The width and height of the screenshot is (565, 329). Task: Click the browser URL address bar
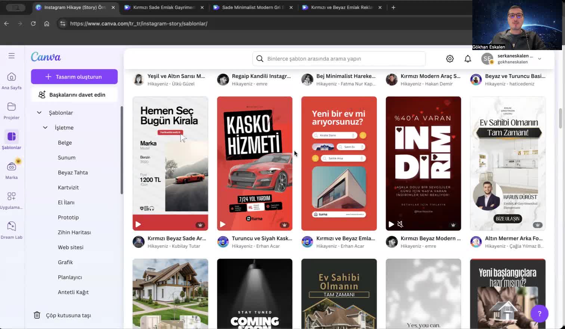pyautogui.click(x=262, y=24)
